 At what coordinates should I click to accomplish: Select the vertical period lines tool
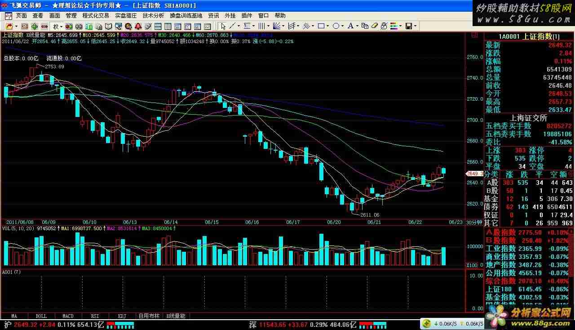coord(261,26)
